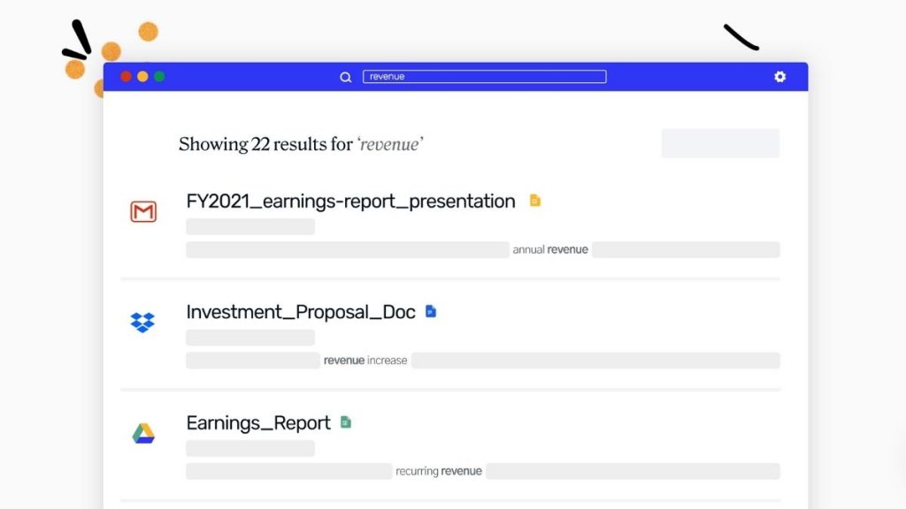Click the green maximize window dot
Viewport: 906px width, 509px height.
pos(159,77)
